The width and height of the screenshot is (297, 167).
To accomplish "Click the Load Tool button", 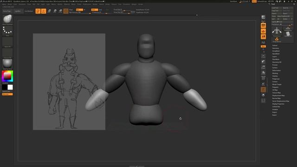I will [277, 8].
